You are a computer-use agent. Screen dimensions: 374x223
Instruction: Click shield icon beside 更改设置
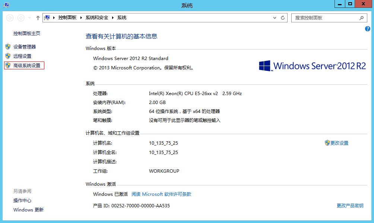point(327,143)
